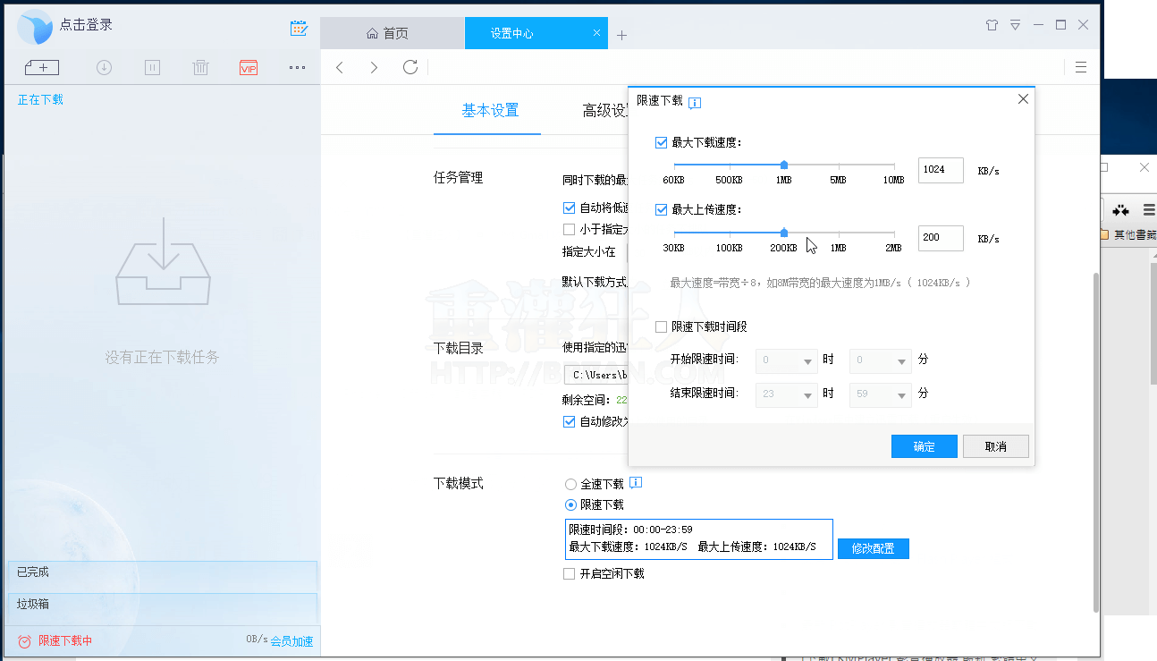This screenshot has width=1157, height=661.
Task: Click the Xunlei bird avatar logo
Action: click(35, 27)
